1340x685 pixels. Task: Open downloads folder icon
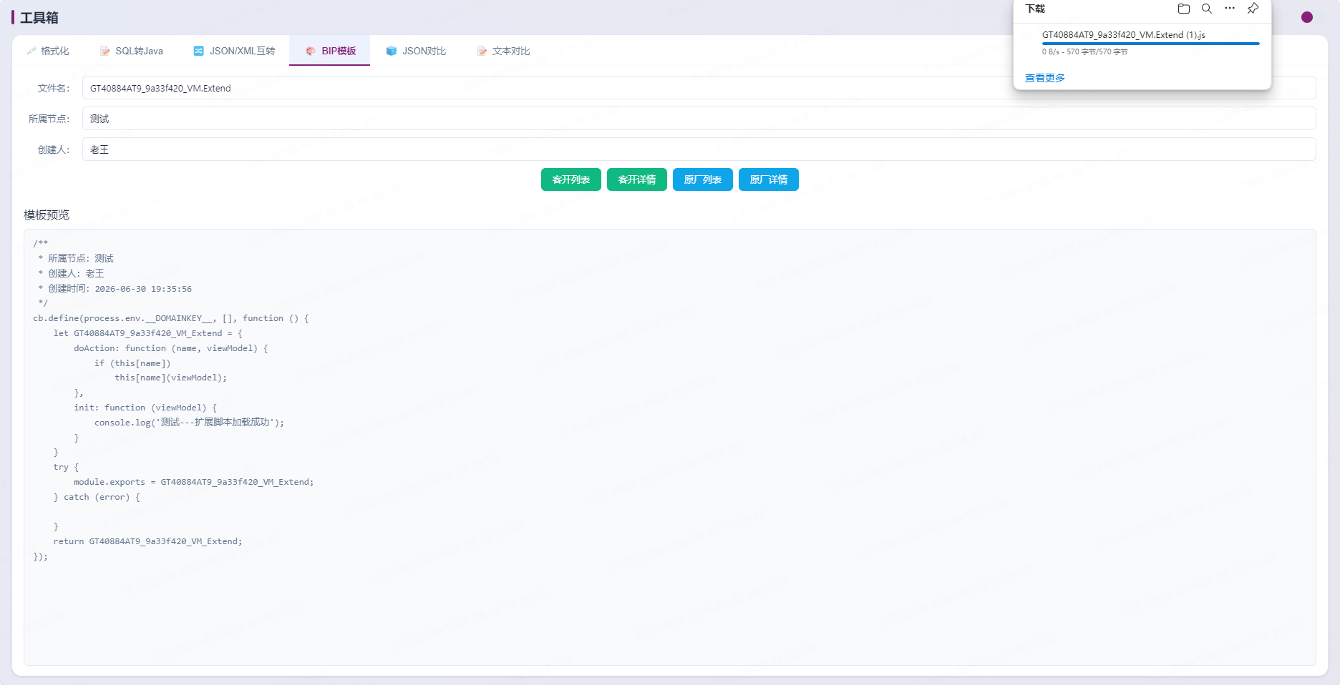point(1184,9)
